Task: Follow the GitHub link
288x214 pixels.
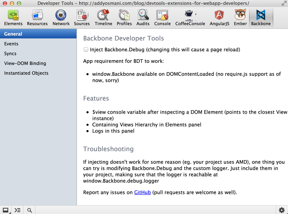Action: coord(142,192)
